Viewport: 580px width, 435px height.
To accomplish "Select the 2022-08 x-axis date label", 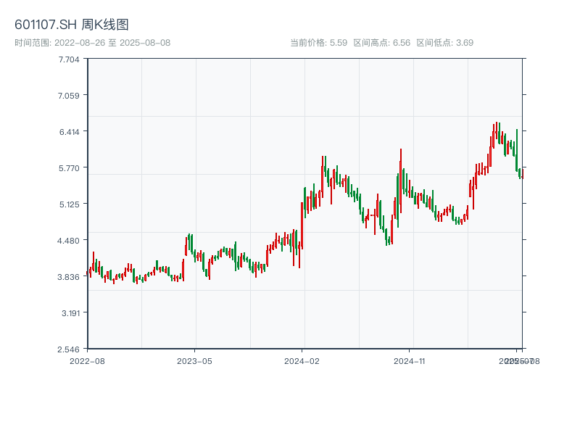I will coord(87,360).
